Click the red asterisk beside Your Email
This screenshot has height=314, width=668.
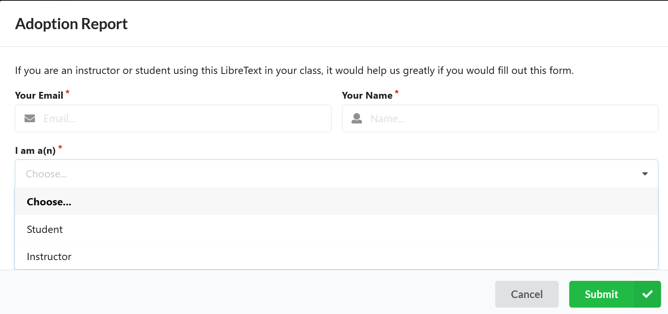click(x=68, y=93)
